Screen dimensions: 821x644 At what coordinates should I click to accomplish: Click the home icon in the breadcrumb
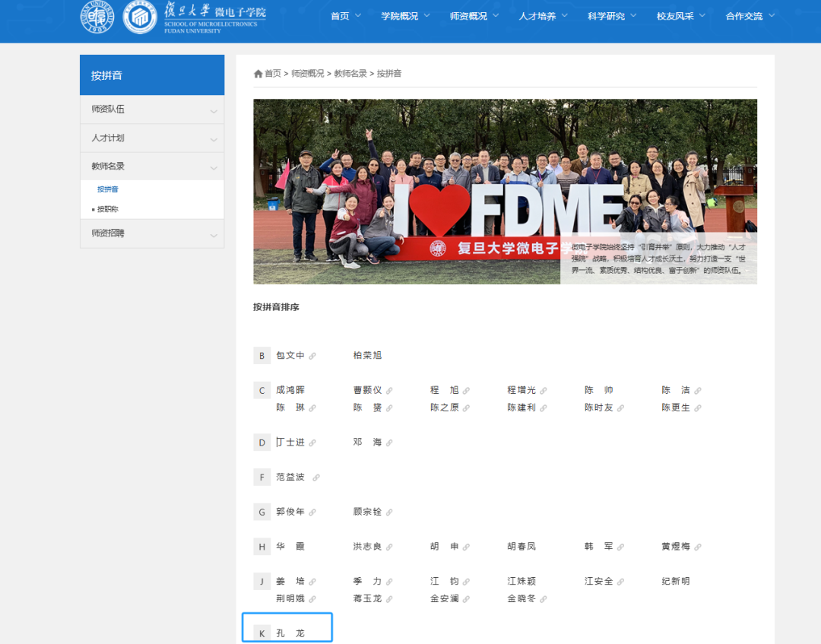click(258, 74)
